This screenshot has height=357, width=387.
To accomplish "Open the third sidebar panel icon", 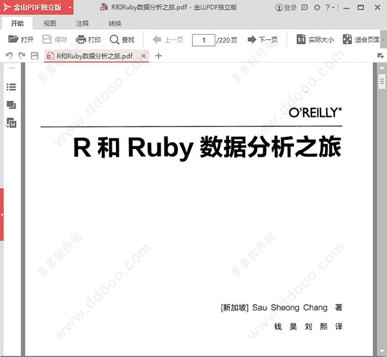I will tap(12, 123).
